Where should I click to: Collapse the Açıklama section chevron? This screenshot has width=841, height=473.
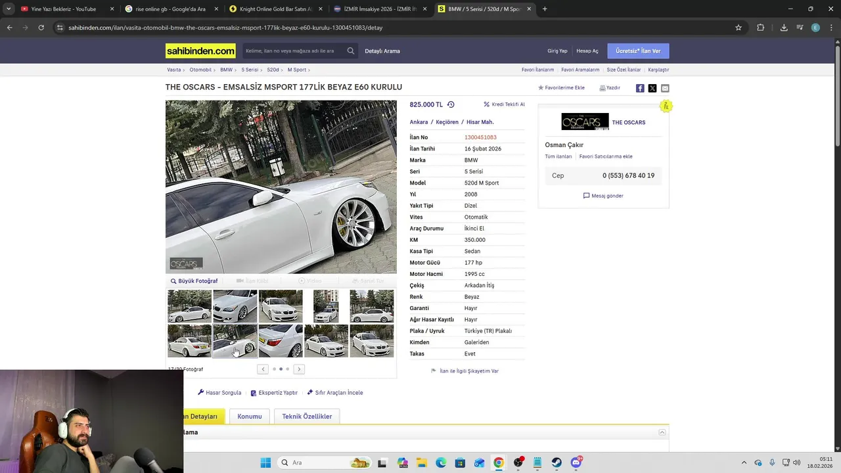(662, 432)
